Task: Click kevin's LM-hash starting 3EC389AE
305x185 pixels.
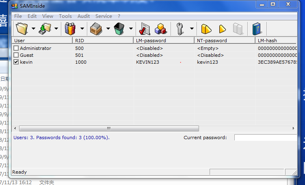Action: click(x=277, y=62)
